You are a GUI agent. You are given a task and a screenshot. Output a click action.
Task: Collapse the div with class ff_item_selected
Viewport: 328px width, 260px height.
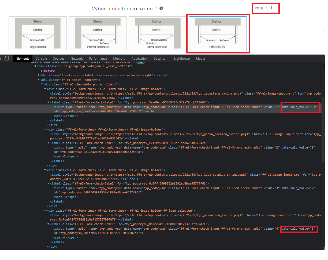pos(45,211)
